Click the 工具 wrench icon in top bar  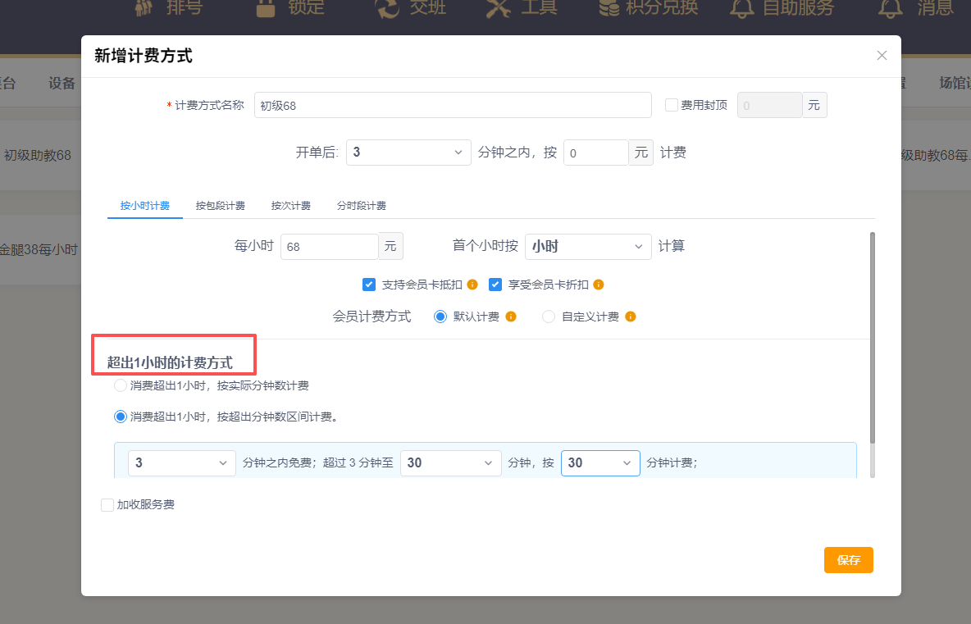498,7
